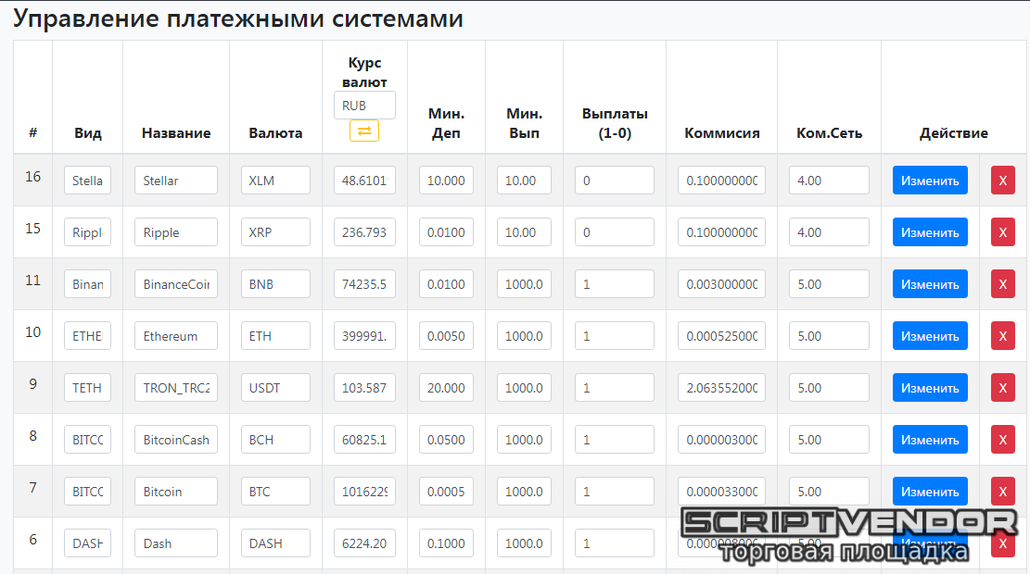Edit the BinanceCoin name field
This screenshot has height=574, width=1030.
pos(176,284)
